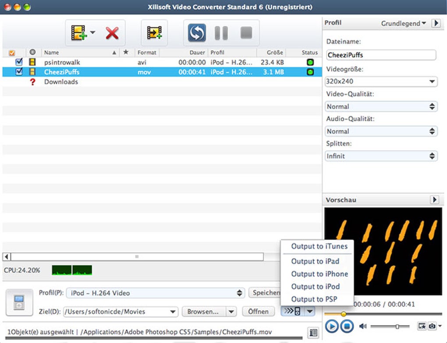The width and height of the screenshot is (447, 343).
Task: Open the Audio-Qualität Normal selector
Action: 381,131
